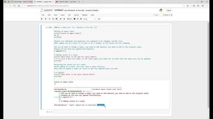Click the localhost address bar
The width and height of the screenshot is (213, 119).
pyautogui.click(x=103, y=6)
